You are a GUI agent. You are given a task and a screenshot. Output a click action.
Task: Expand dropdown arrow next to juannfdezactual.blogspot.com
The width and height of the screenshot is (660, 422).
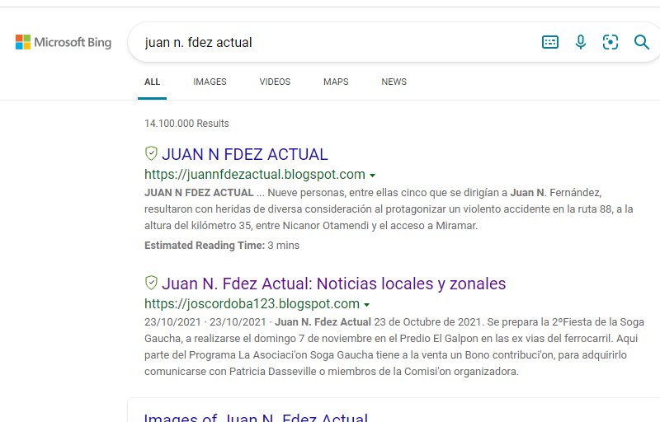click(373, 176)
